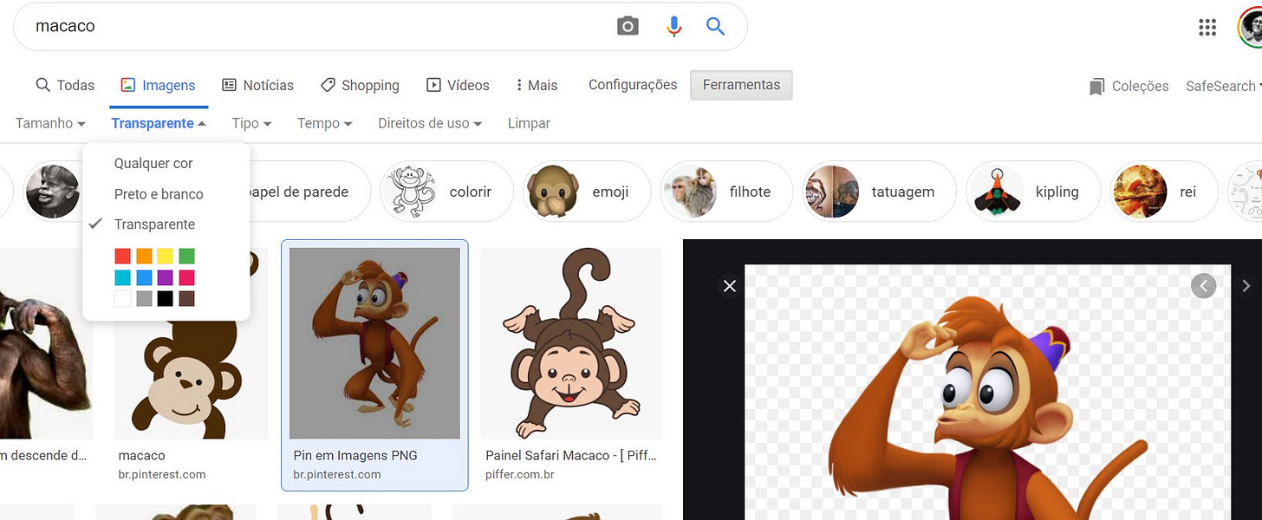Switch to Todas results tab

(65, 85)
